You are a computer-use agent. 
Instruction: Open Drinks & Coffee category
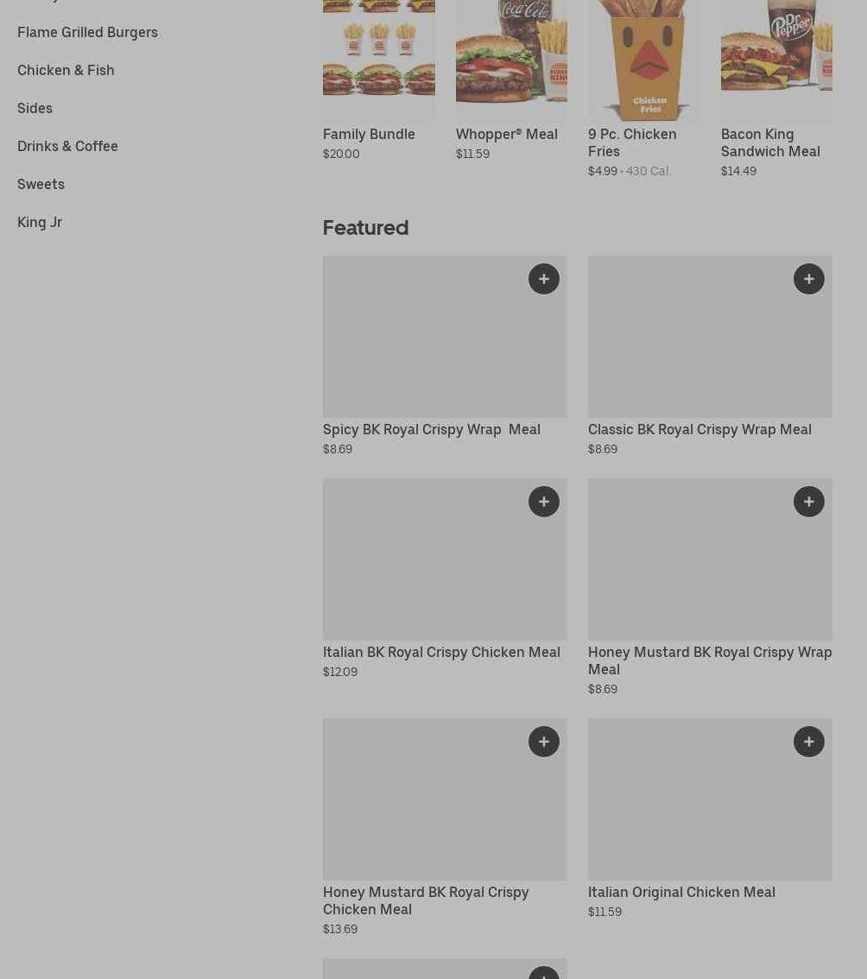[67, 146]
